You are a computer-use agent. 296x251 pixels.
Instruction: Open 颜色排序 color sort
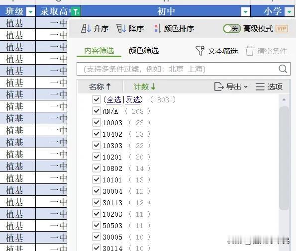pos(174,29)
